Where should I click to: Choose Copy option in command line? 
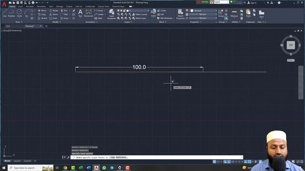pos(112,157)
